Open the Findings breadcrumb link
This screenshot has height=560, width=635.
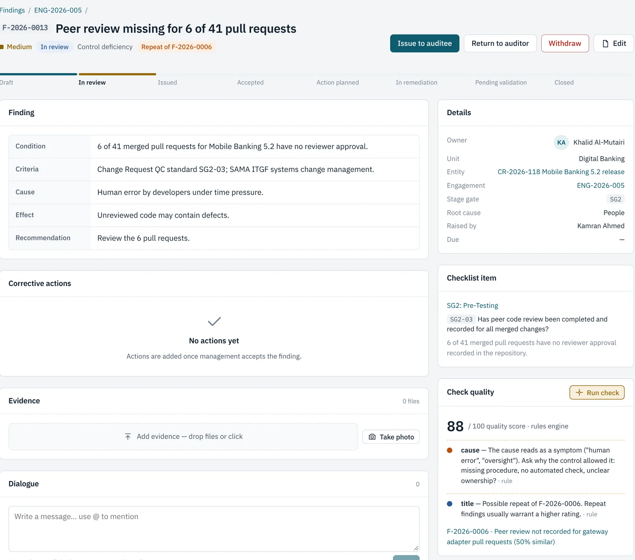click(12, 10)
